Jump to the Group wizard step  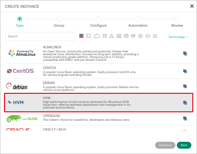click(59, 25)
